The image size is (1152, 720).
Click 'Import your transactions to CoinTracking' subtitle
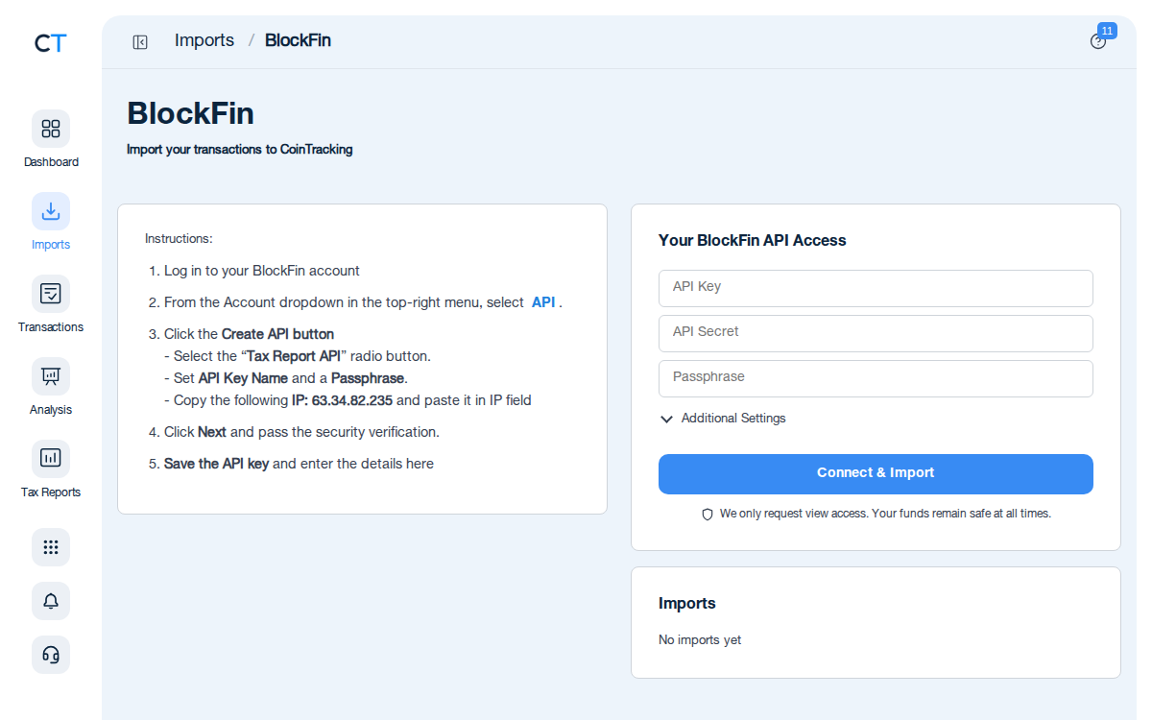[x=240, y=150]
